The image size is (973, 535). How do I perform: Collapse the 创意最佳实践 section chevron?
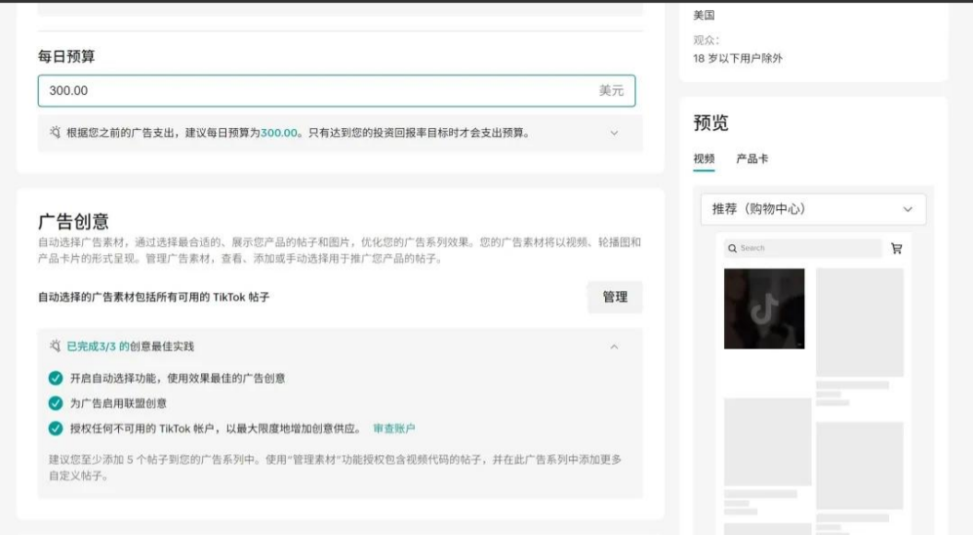point(613,347)
